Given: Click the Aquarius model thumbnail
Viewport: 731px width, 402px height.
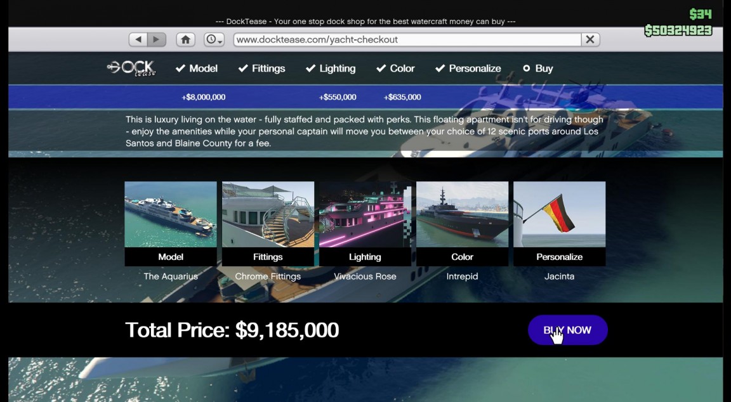Looking at the screenshot, I should tap(171, 214).
